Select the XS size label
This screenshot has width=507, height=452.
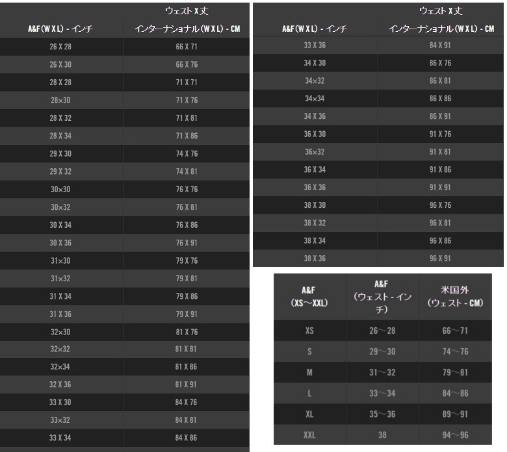pos(309,331)
